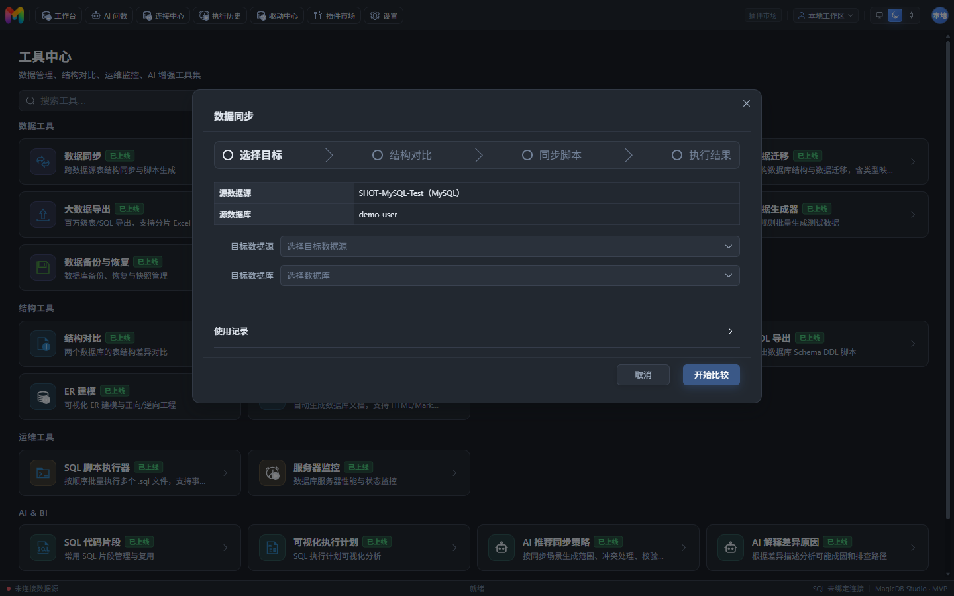Open 可视化执行计划 card chevron

[x=454, y=548]
